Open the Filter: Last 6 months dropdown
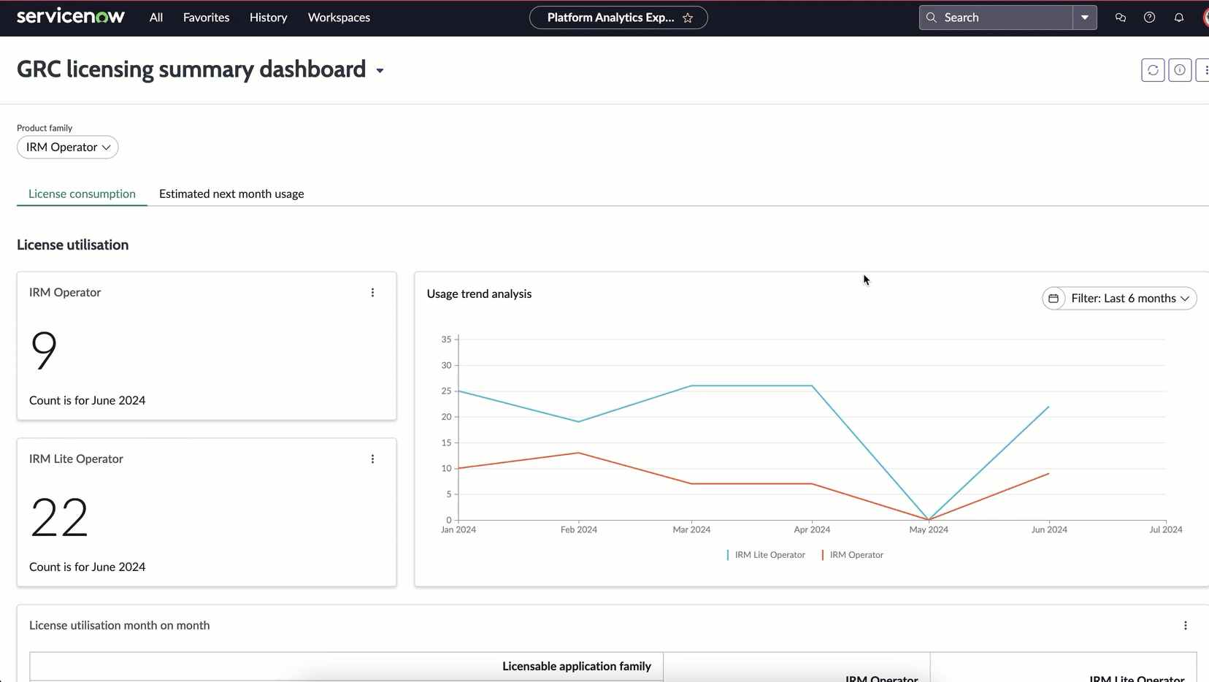 tap(1120, 299)
